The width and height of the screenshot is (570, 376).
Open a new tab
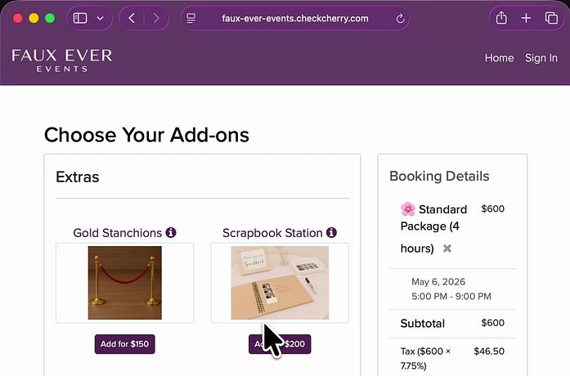tap(526, 18)
